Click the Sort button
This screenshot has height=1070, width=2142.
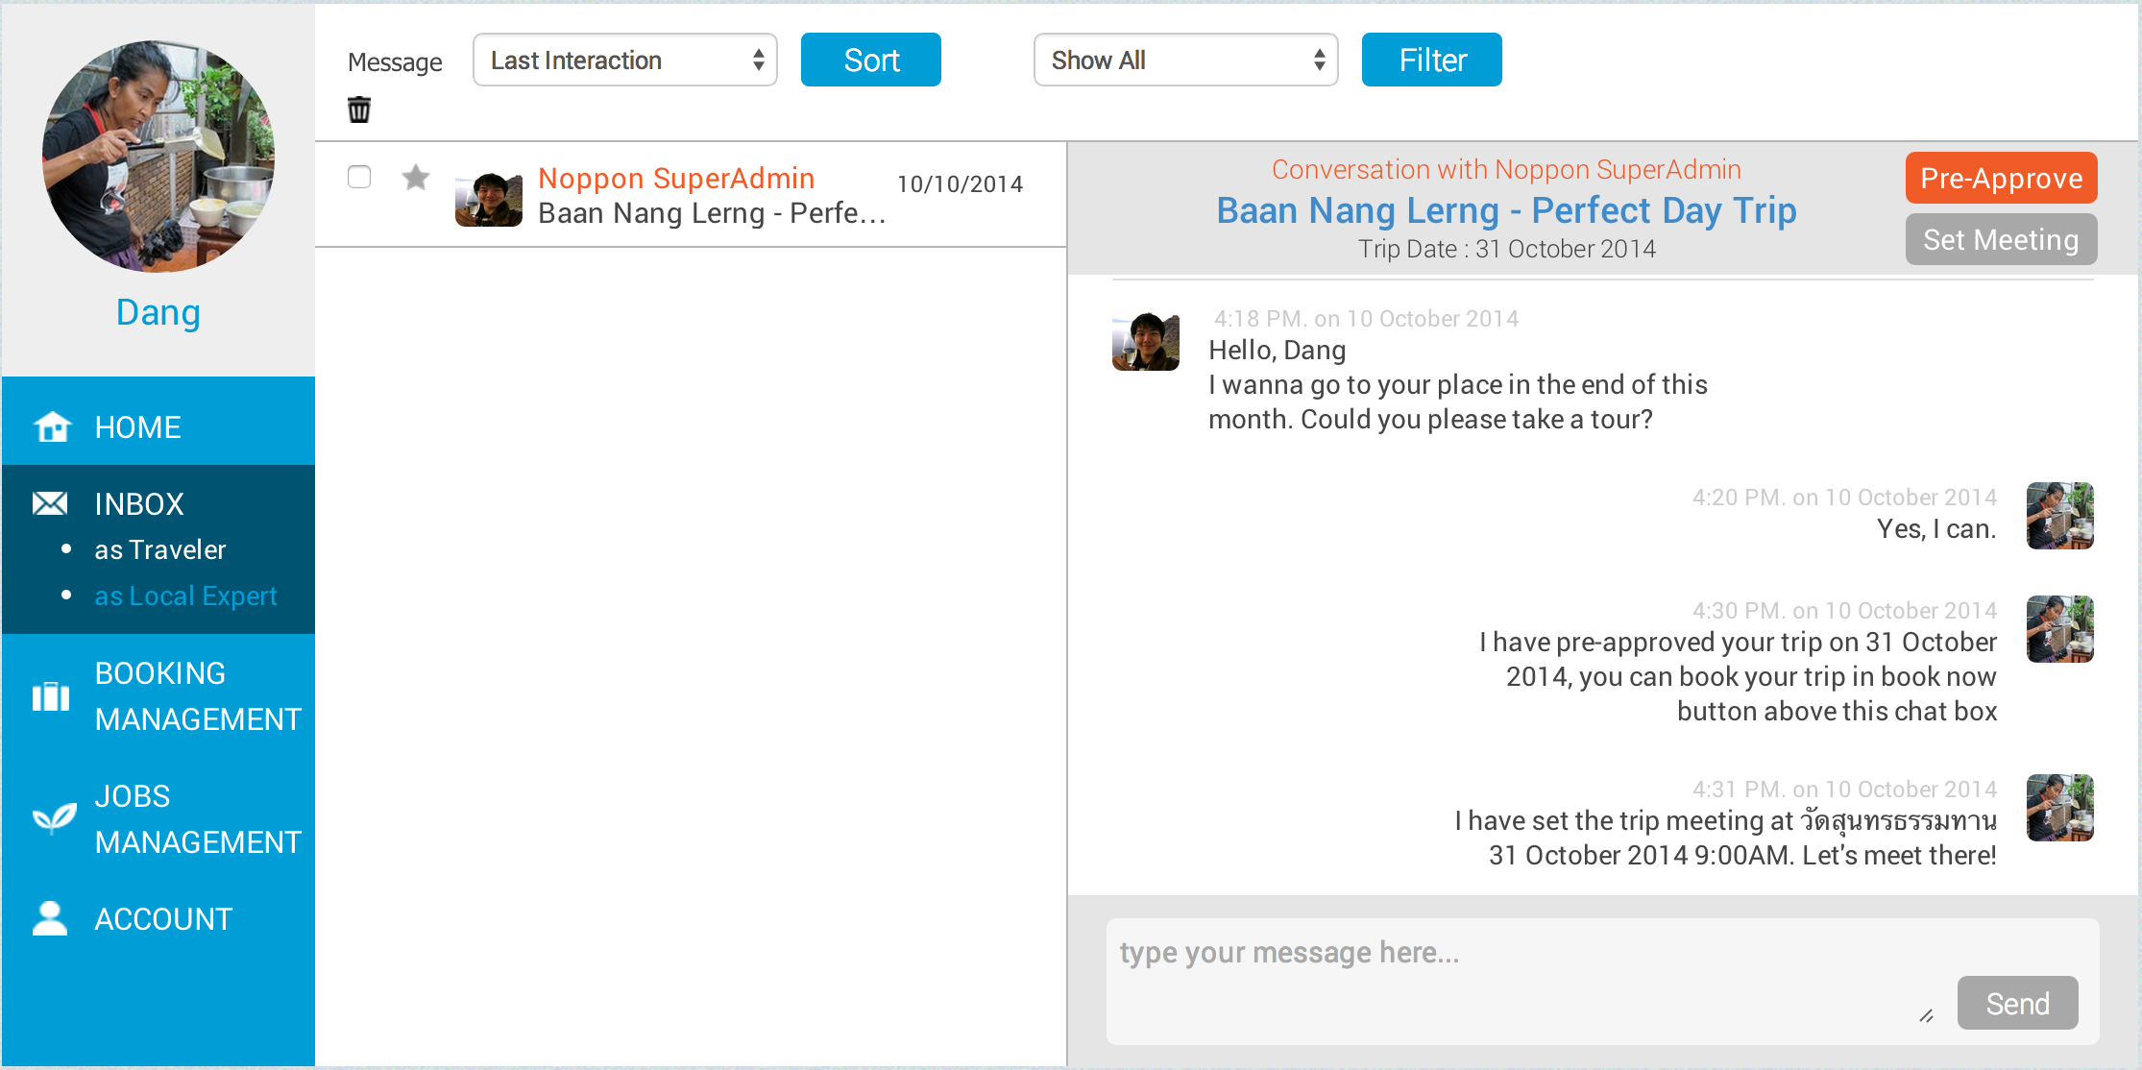tap(871, 60)
